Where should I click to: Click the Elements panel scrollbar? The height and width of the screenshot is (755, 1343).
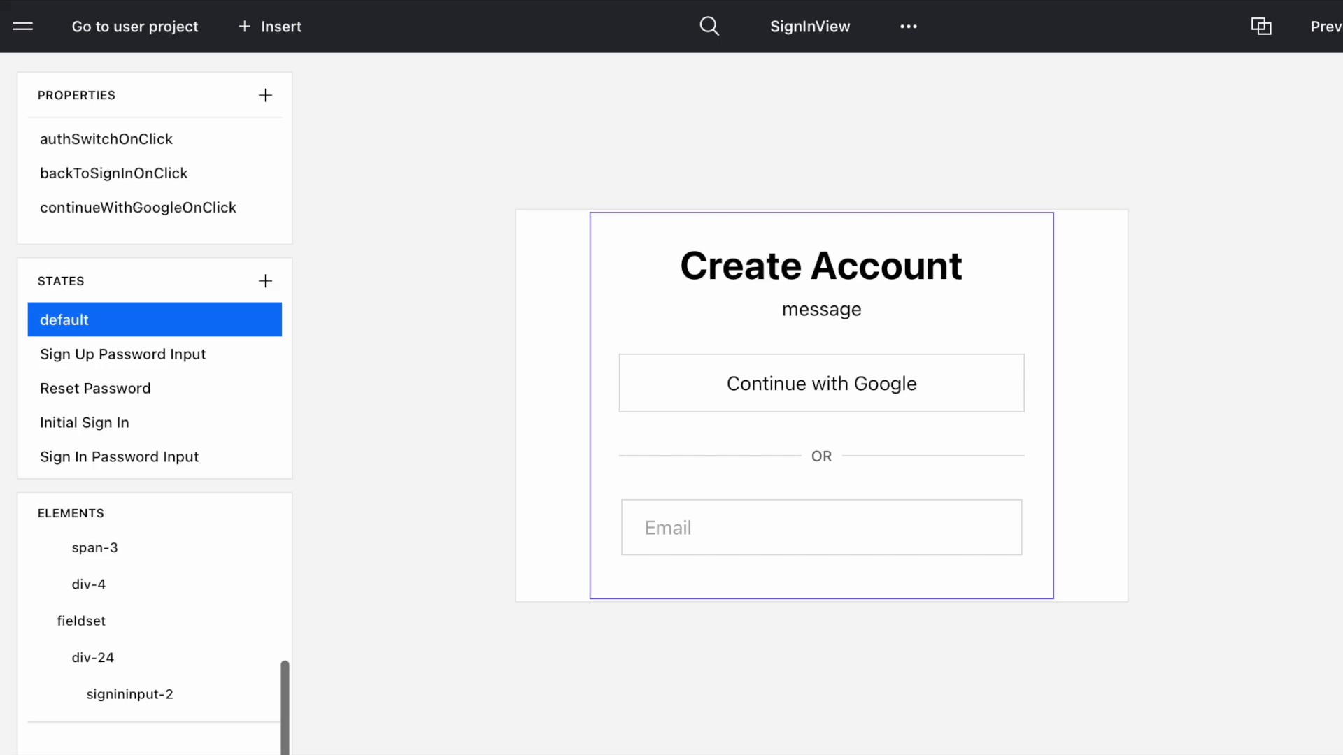point(285,706)
